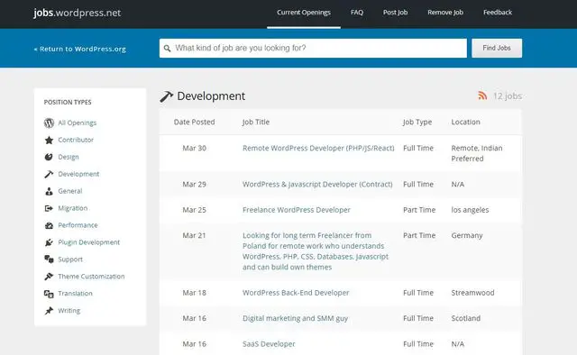Select Migration position type
Viewport: 577px width, 355px height.
coord(73,208)
